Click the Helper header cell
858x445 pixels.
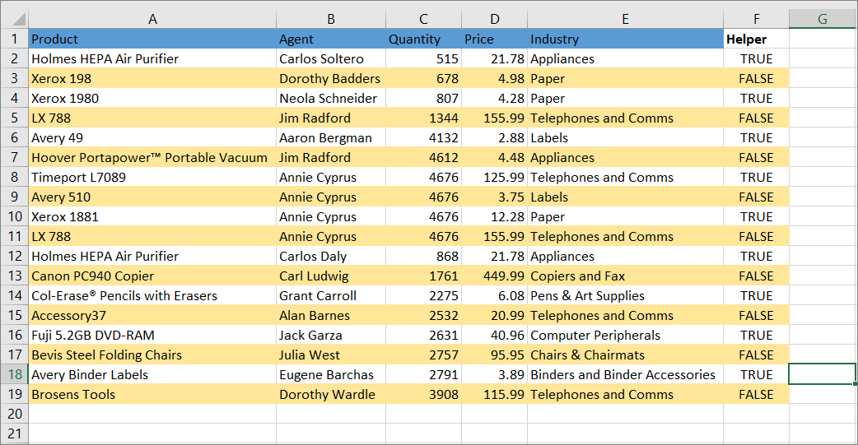coord(756,39)
